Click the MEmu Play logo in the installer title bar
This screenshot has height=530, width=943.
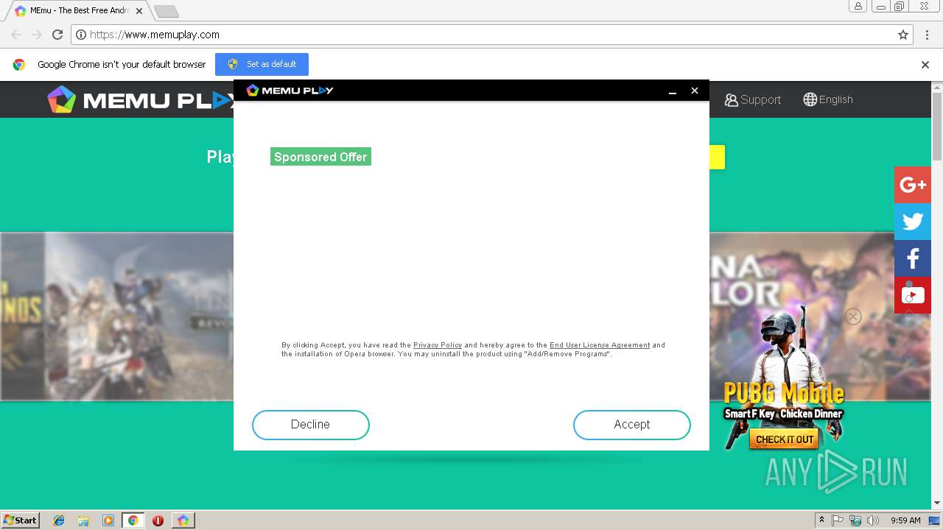click(x=290, y=91)
